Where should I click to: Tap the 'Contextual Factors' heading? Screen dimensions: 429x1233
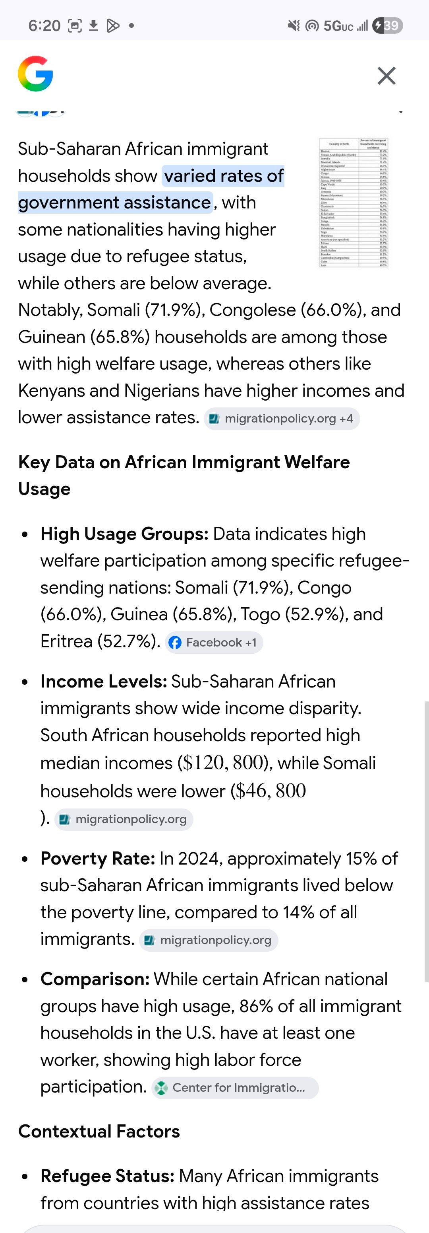pyautogui.click(x=99, y=1131)
